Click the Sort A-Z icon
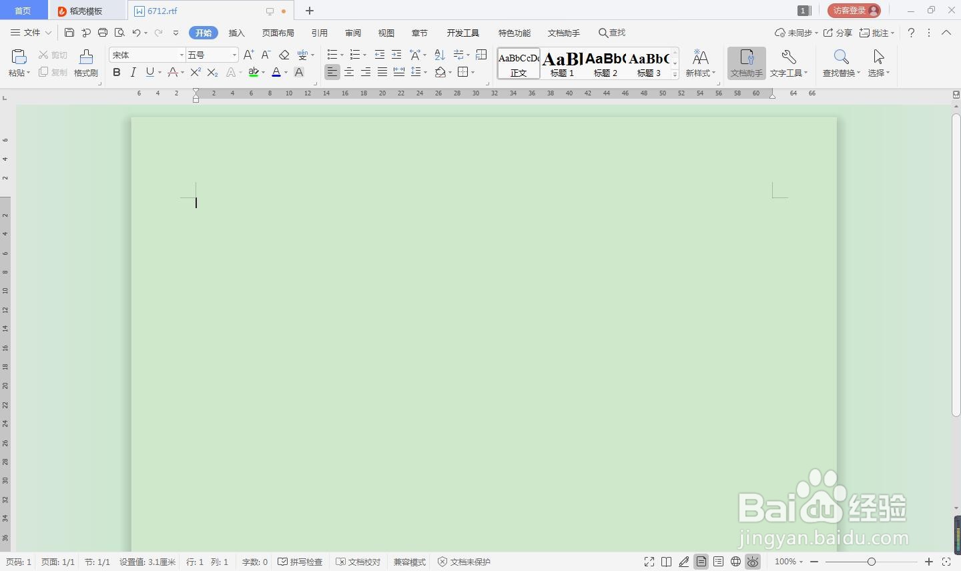961x571 pixels. [439, 55]
